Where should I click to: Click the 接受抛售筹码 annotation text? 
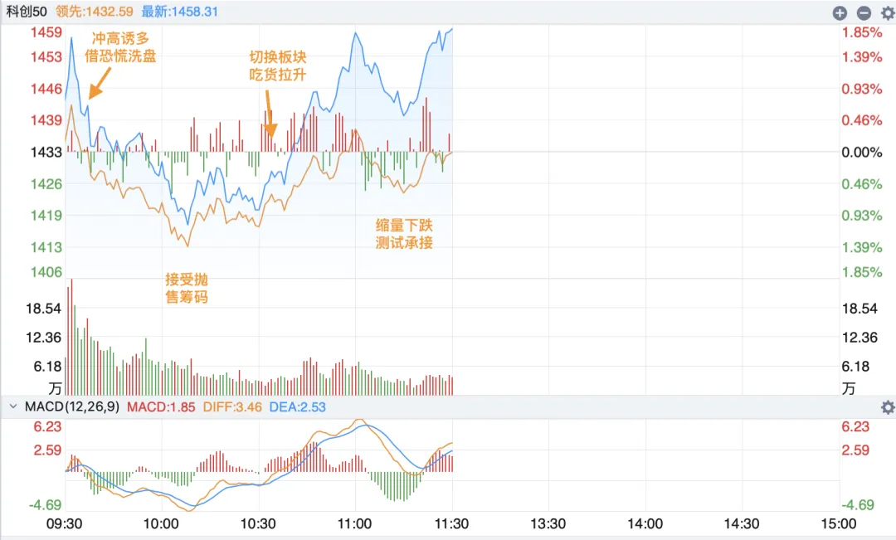click(187, 289)
